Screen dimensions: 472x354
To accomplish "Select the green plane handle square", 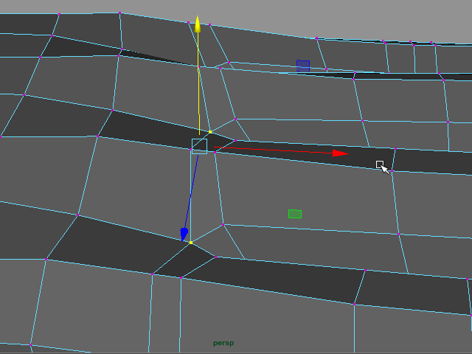I will point(295,214).
